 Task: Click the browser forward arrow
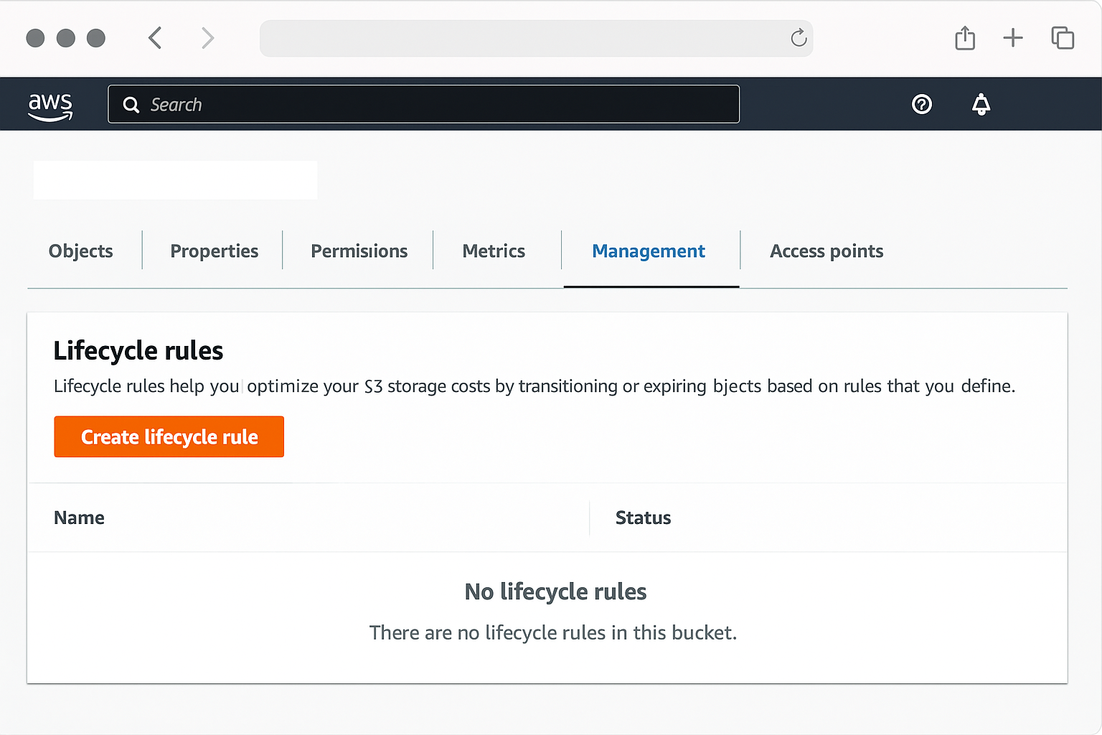pos(207,38)
